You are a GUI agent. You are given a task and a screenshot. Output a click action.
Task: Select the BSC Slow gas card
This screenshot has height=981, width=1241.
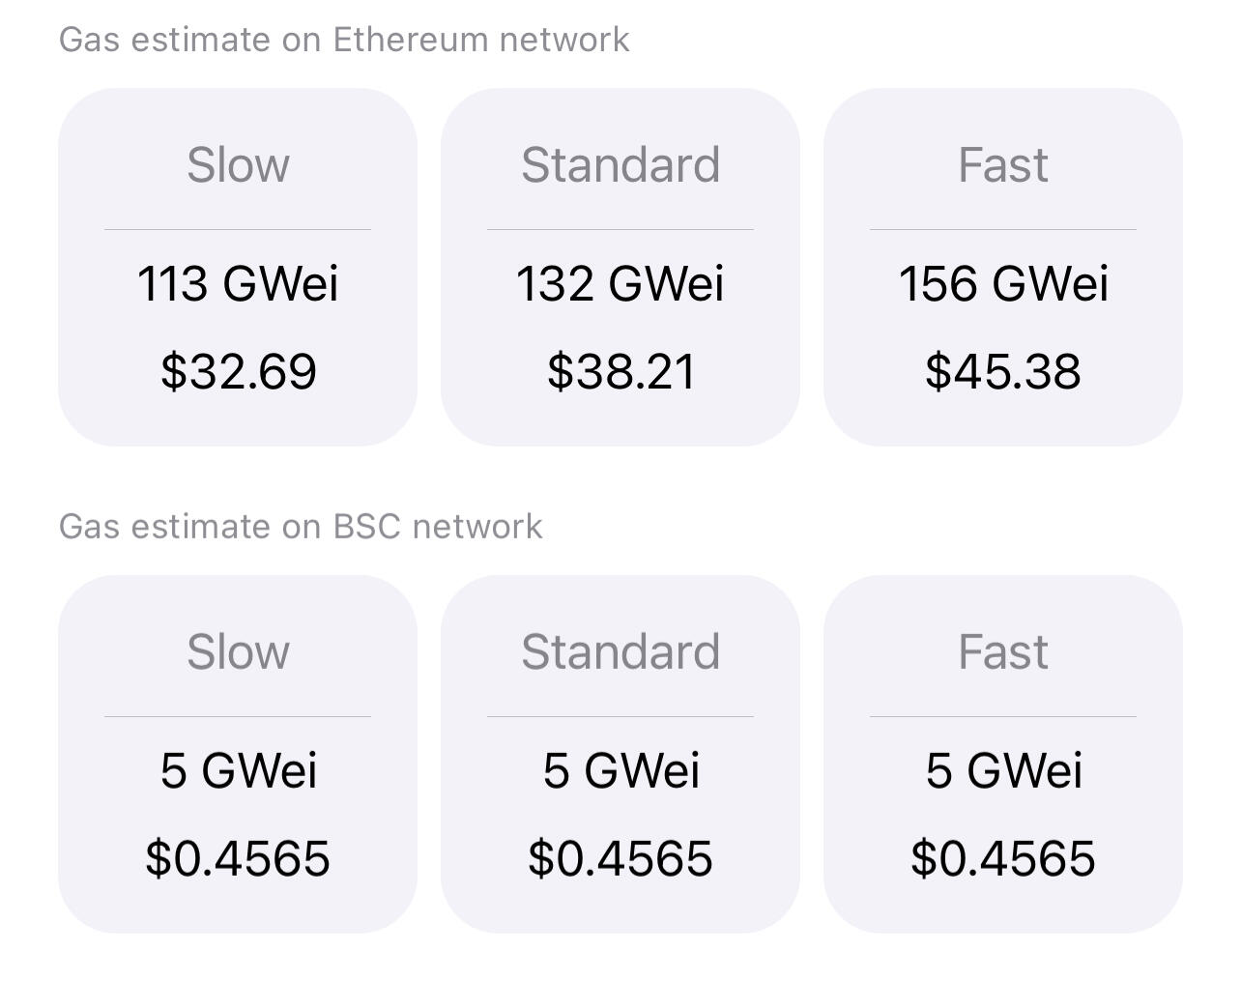point(238,754)
